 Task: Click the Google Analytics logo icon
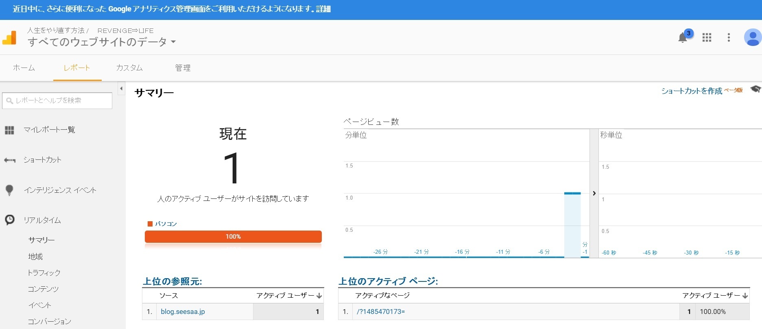click(x=9, y=38)
